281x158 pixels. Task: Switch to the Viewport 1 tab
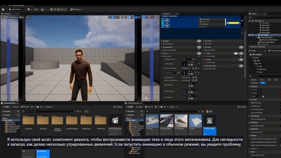(x=7, y=14)
